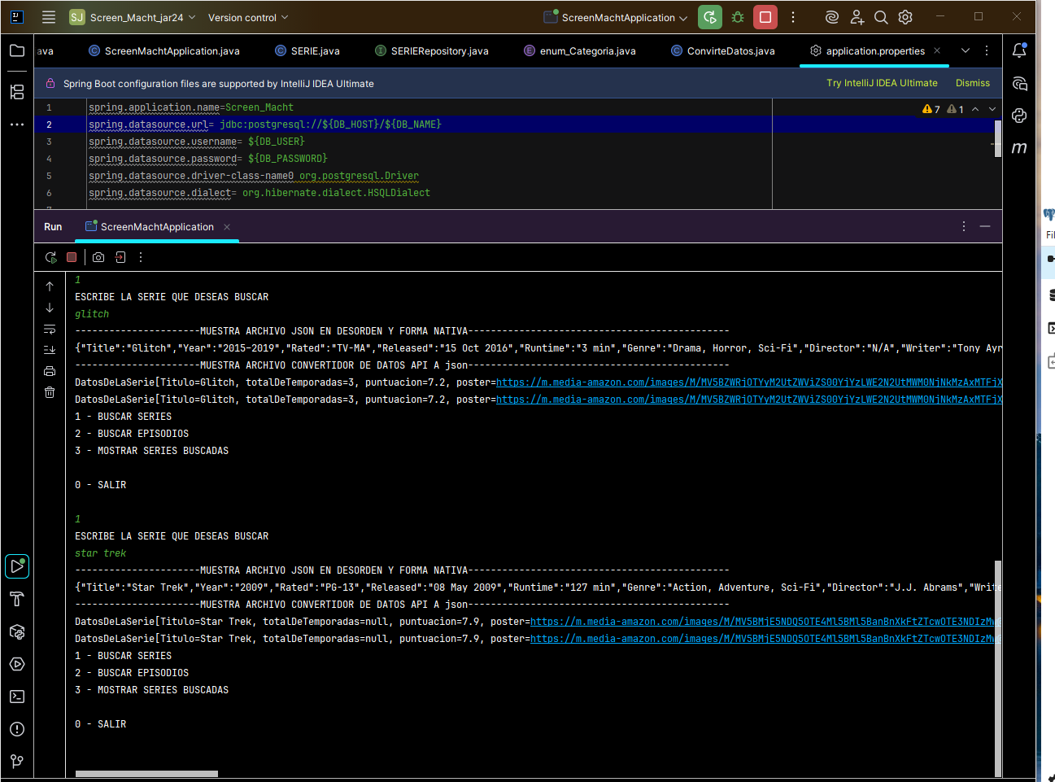Open Run tool window options menu
Viewport: 1055px width, 782px height.
964,226
